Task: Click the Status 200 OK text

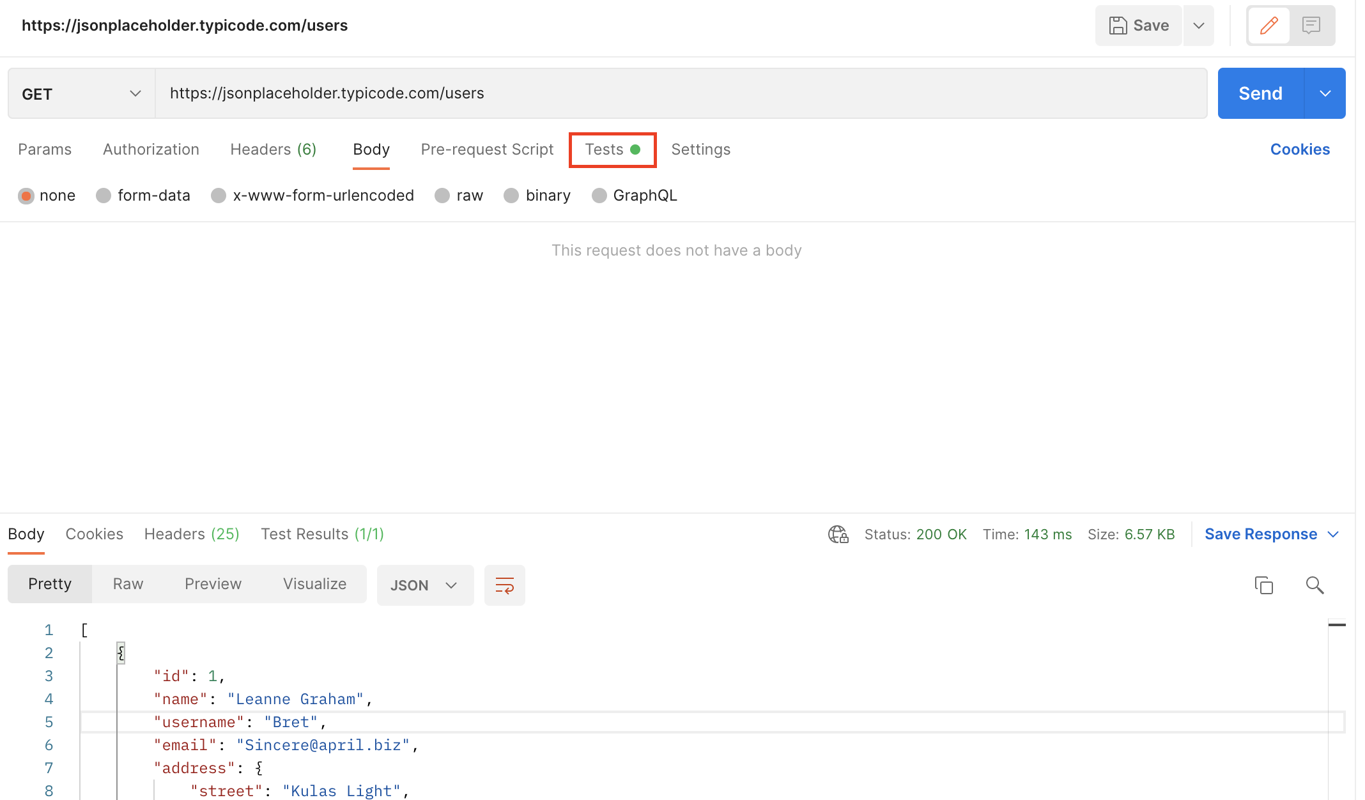Action: tap(915, 534)
